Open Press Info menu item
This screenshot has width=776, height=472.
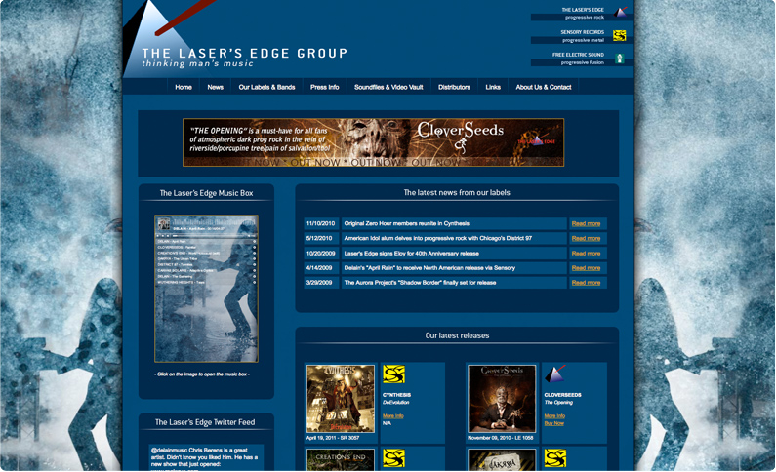(325, 87)
